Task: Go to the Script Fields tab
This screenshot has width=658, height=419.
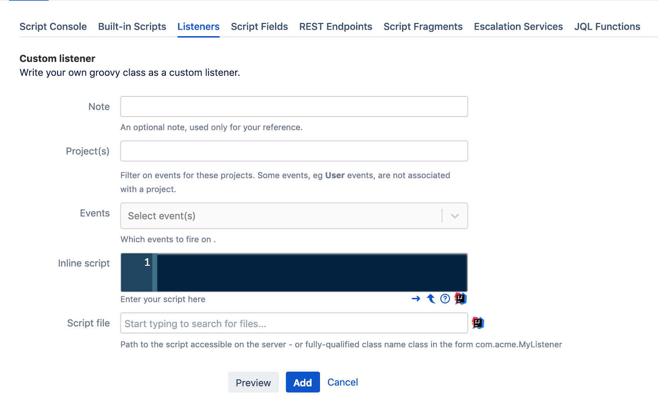Action: (259, 27)
